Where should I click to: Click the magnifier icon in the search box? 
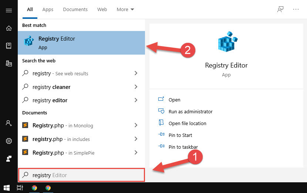click(25, 175)
